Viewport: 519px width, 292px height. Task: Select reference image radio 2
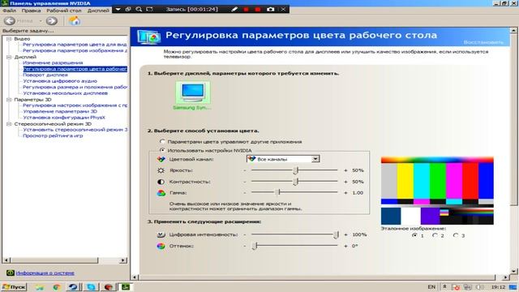click(x=435, y=235)
